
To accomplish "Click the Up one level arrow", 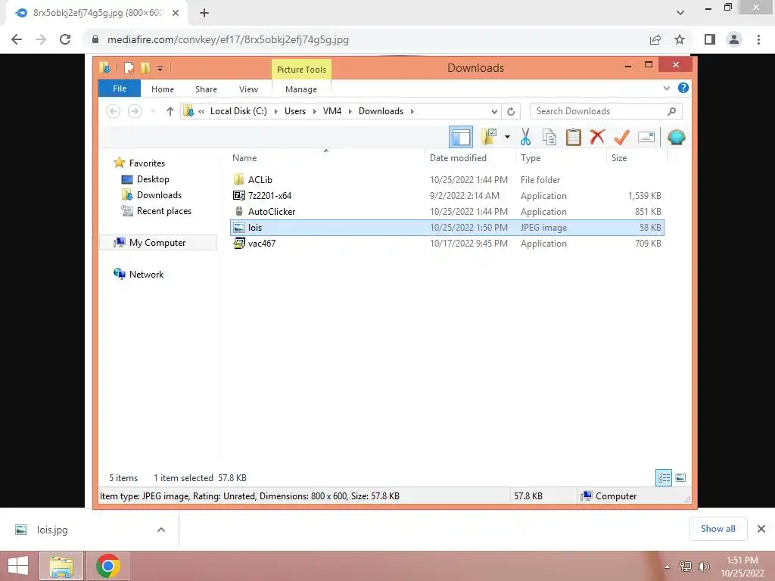I will tap(170, 111).
